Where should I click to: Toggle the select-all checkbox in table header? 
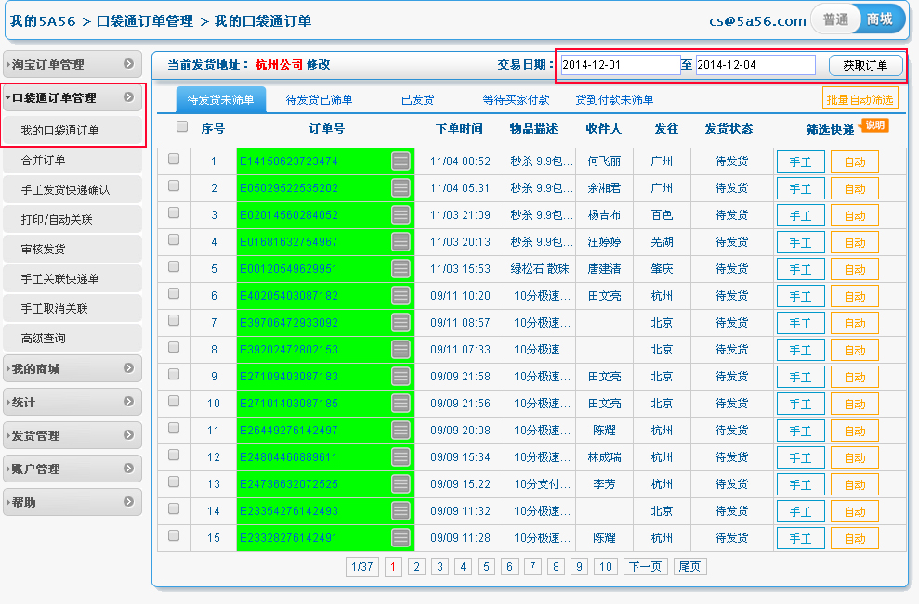(x=182, y=127)
